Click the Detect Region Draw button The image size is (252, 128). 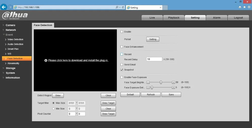58,95
